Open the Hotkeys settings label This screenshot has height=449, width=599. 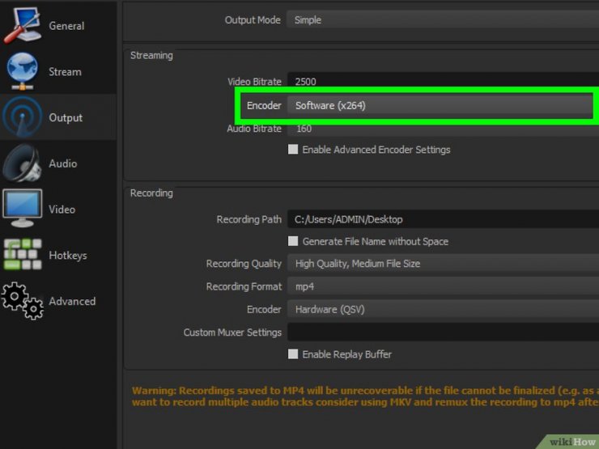(68, 255)
